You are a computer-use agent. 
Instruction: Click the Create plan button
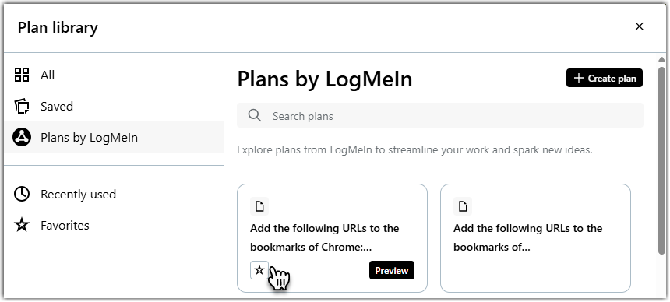tap(605, 78)
